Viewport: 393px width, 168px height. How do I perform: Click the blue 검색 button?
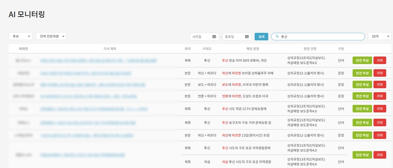[262, 37]
